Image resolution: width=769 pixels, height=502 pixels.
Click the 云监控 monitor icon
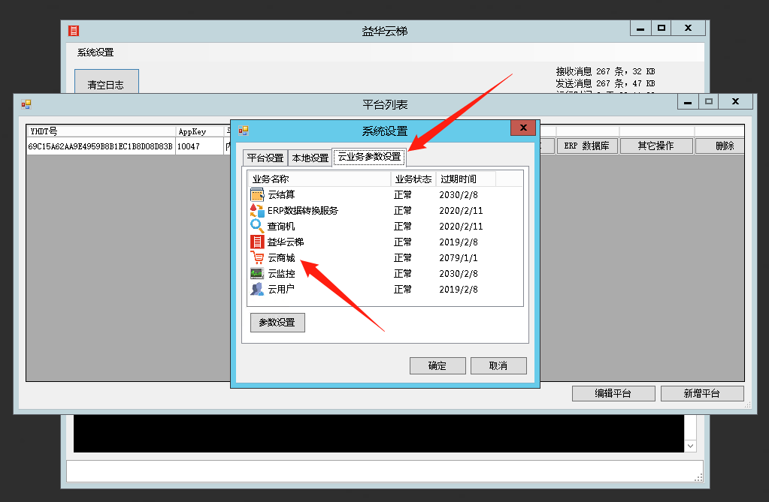coord(257,273)
